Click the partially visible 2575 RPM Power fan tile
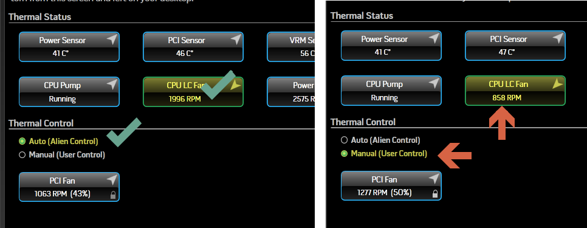The image size is (587, 228). pyautogui.click(x=291, y=92)
